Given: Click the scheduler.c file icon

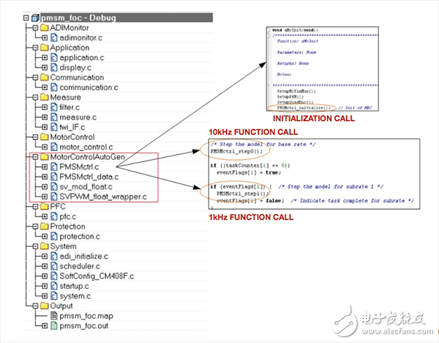Looking at the screenshot, I should click(53, 266).
